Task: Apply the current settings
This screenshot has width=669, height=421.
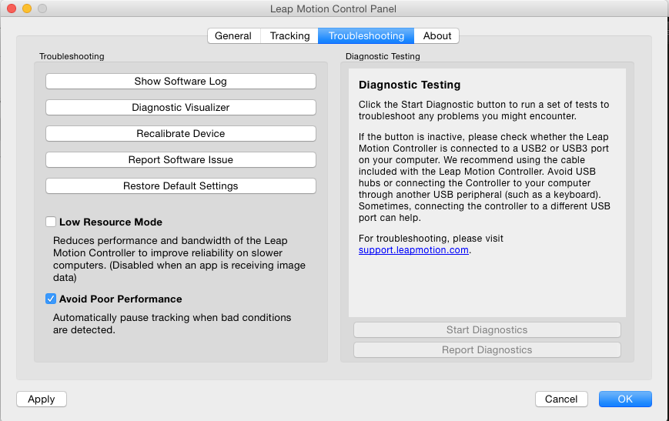Action: (x=42, y=399)
